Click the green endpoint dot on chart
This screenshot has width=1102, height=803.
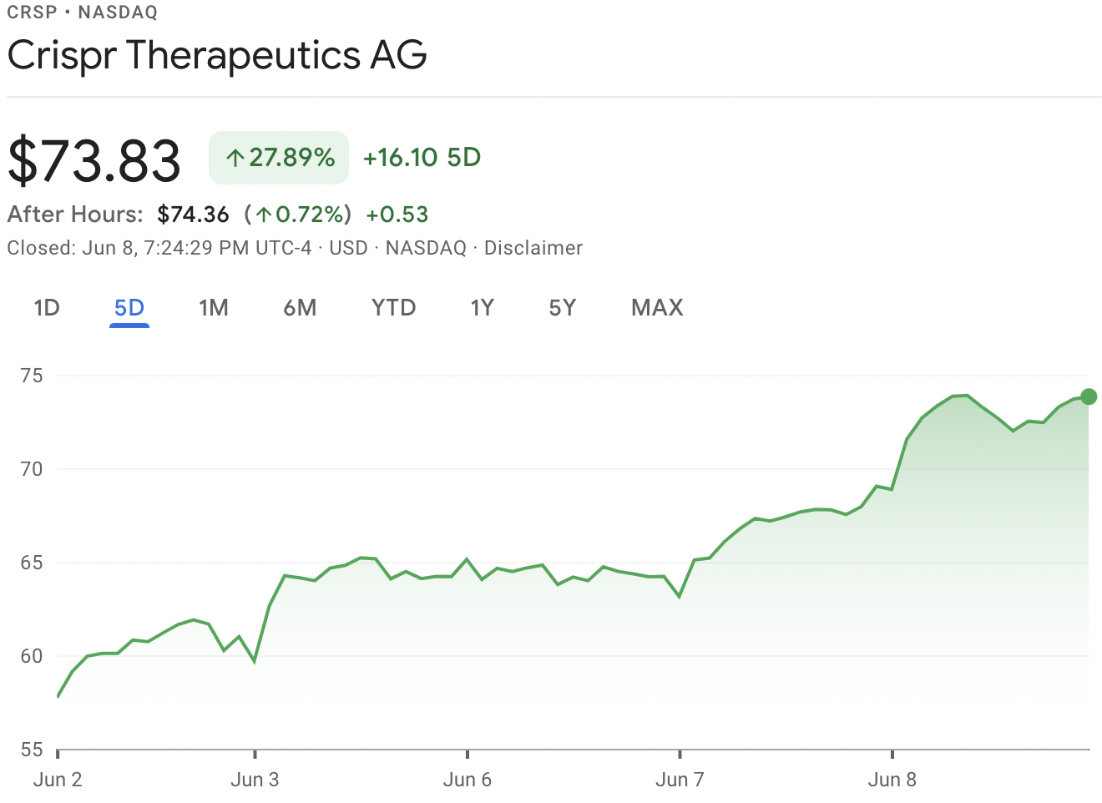(x=1089, y=396)
